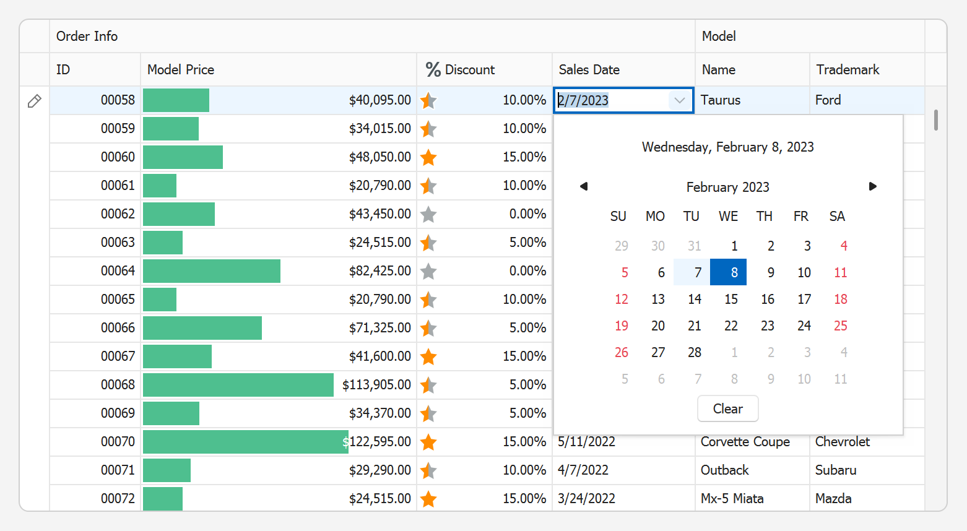Pick February 25 in the calendar
The image size is (967, 531).
(x=840, y=326)
